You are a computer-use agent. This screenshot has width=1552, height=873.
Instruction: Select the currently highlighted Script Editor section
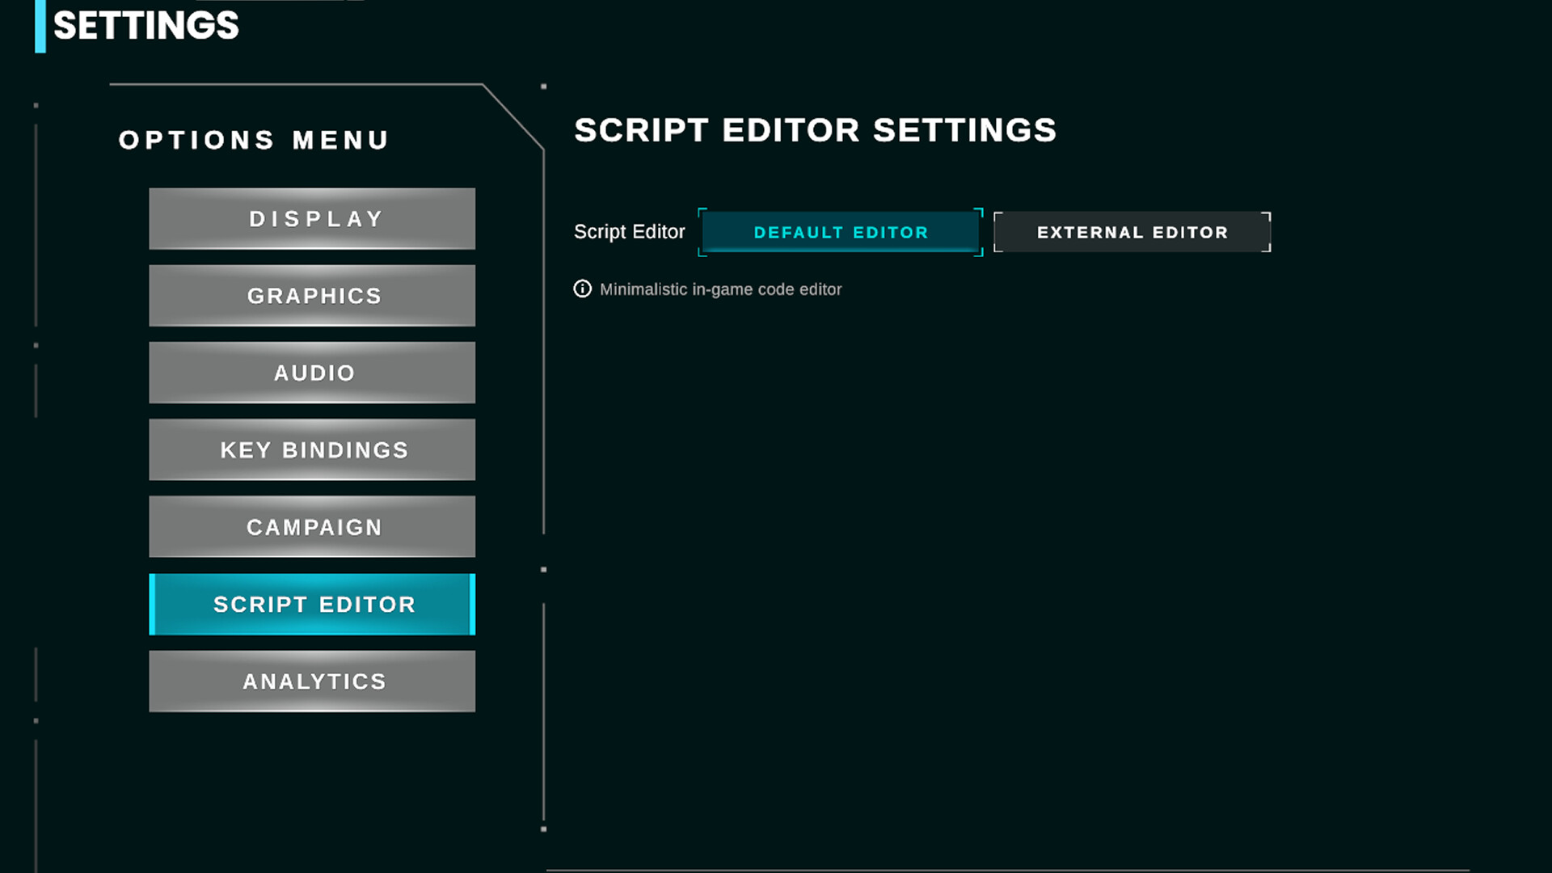(x=311, y=604)
